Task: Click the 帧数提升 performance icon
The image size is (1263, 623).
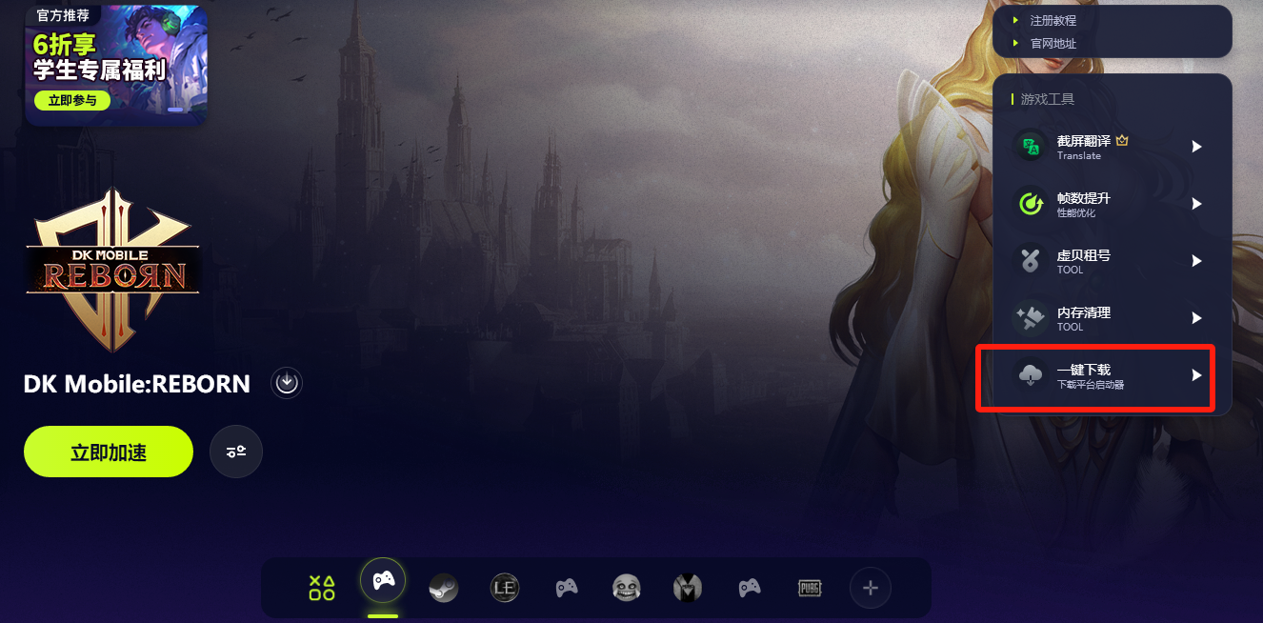Action: point(1031,204)
